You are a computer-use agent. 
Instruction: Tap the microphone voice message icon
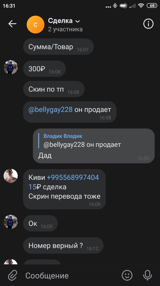tap(147, 275)
